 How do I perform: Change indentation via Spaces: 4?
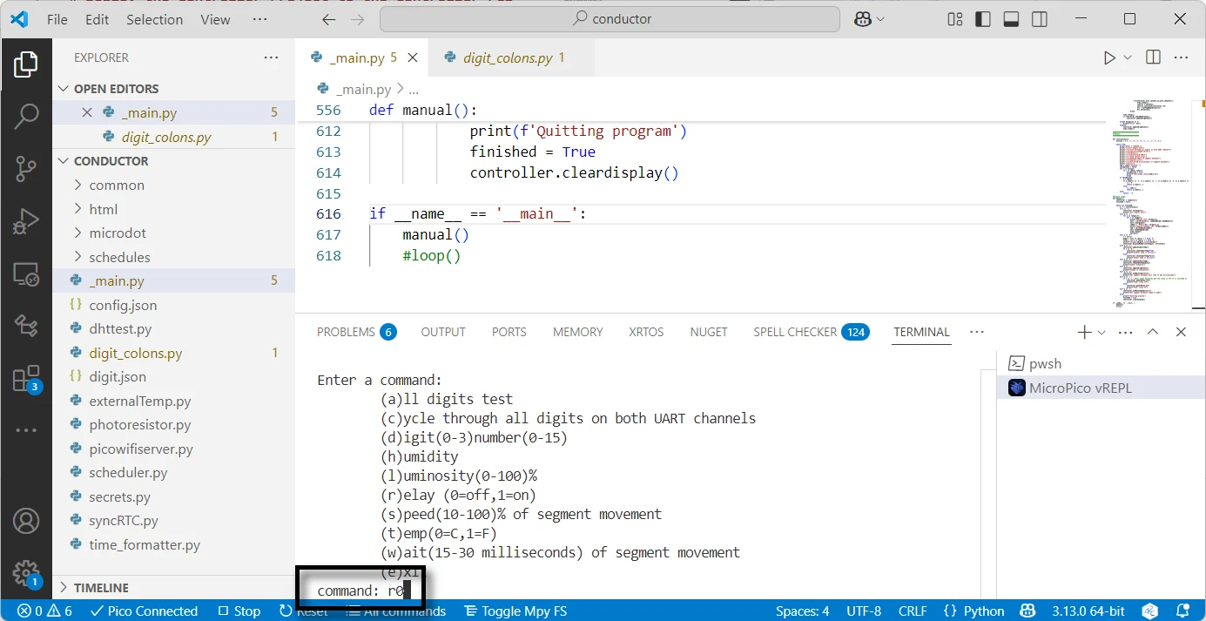click(x=802, y=611)
